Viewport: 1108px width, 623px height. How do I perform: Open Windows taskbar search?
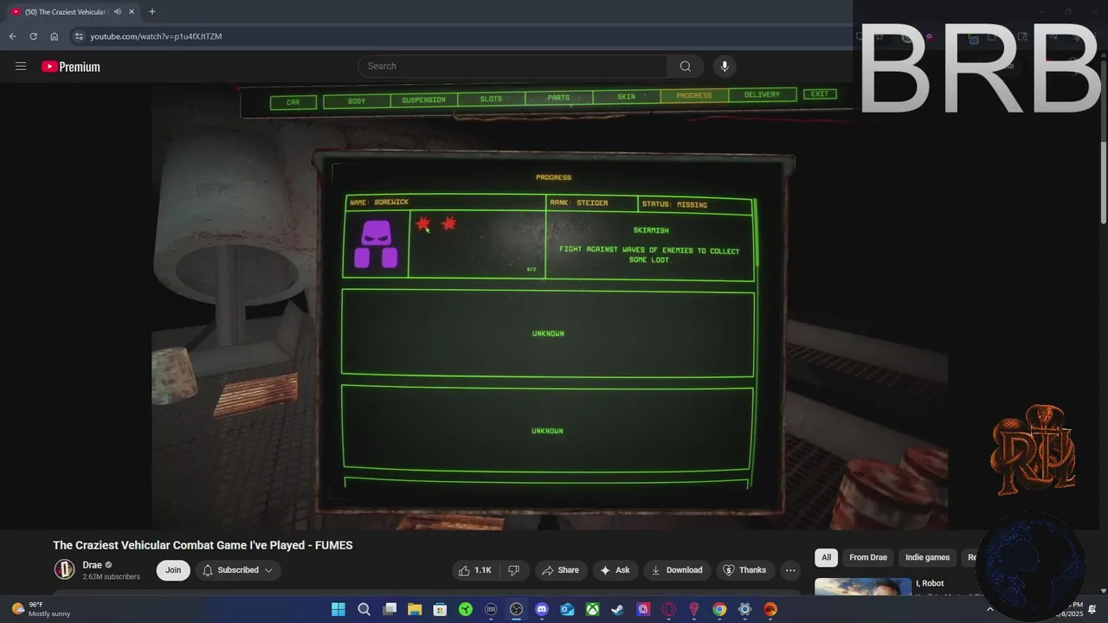pyautogui.click(x=364, y=609)
